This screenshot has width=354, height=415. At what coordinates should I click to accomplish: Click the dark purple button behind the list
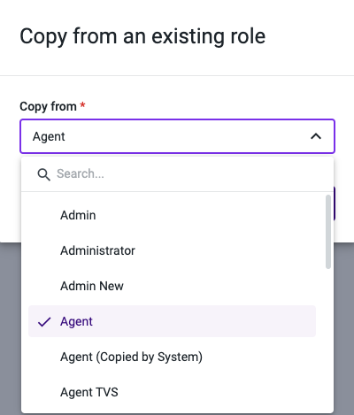335,204
